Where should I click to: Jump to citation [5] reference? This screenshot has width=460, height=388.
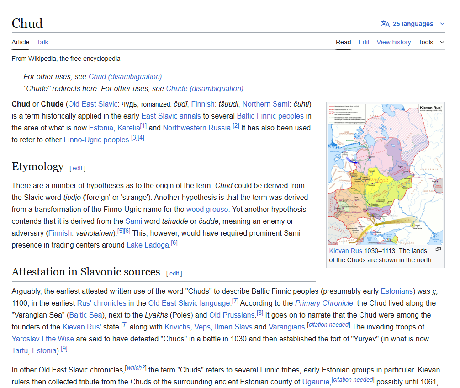coord(121,231)
